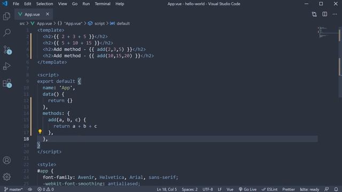Image resolution: width=342 pixels, height=192 pixels.
Task: Click the #app selector line
Action: [x=45, y=171]
